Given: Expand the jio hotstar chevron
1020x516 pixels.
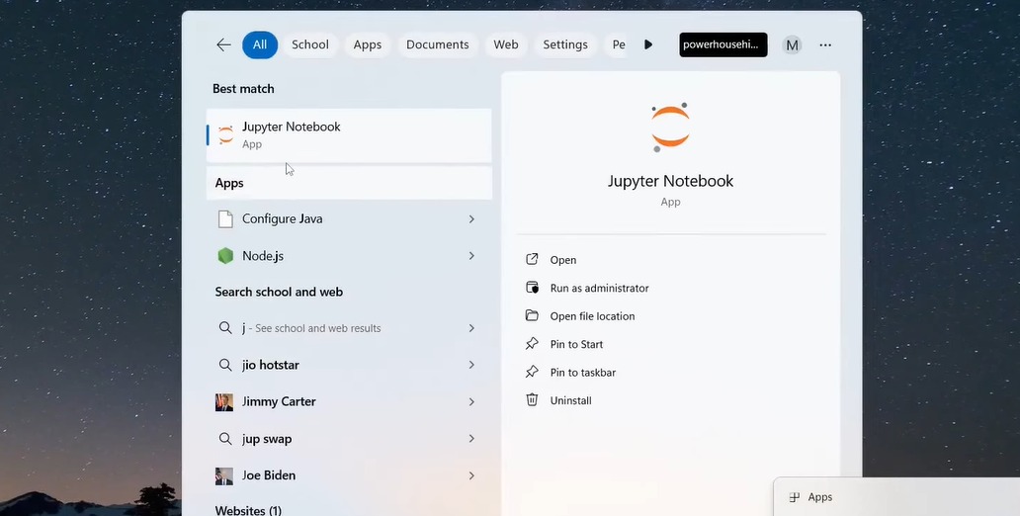Looking at the screenshot, I should click(x=471, y=365).
